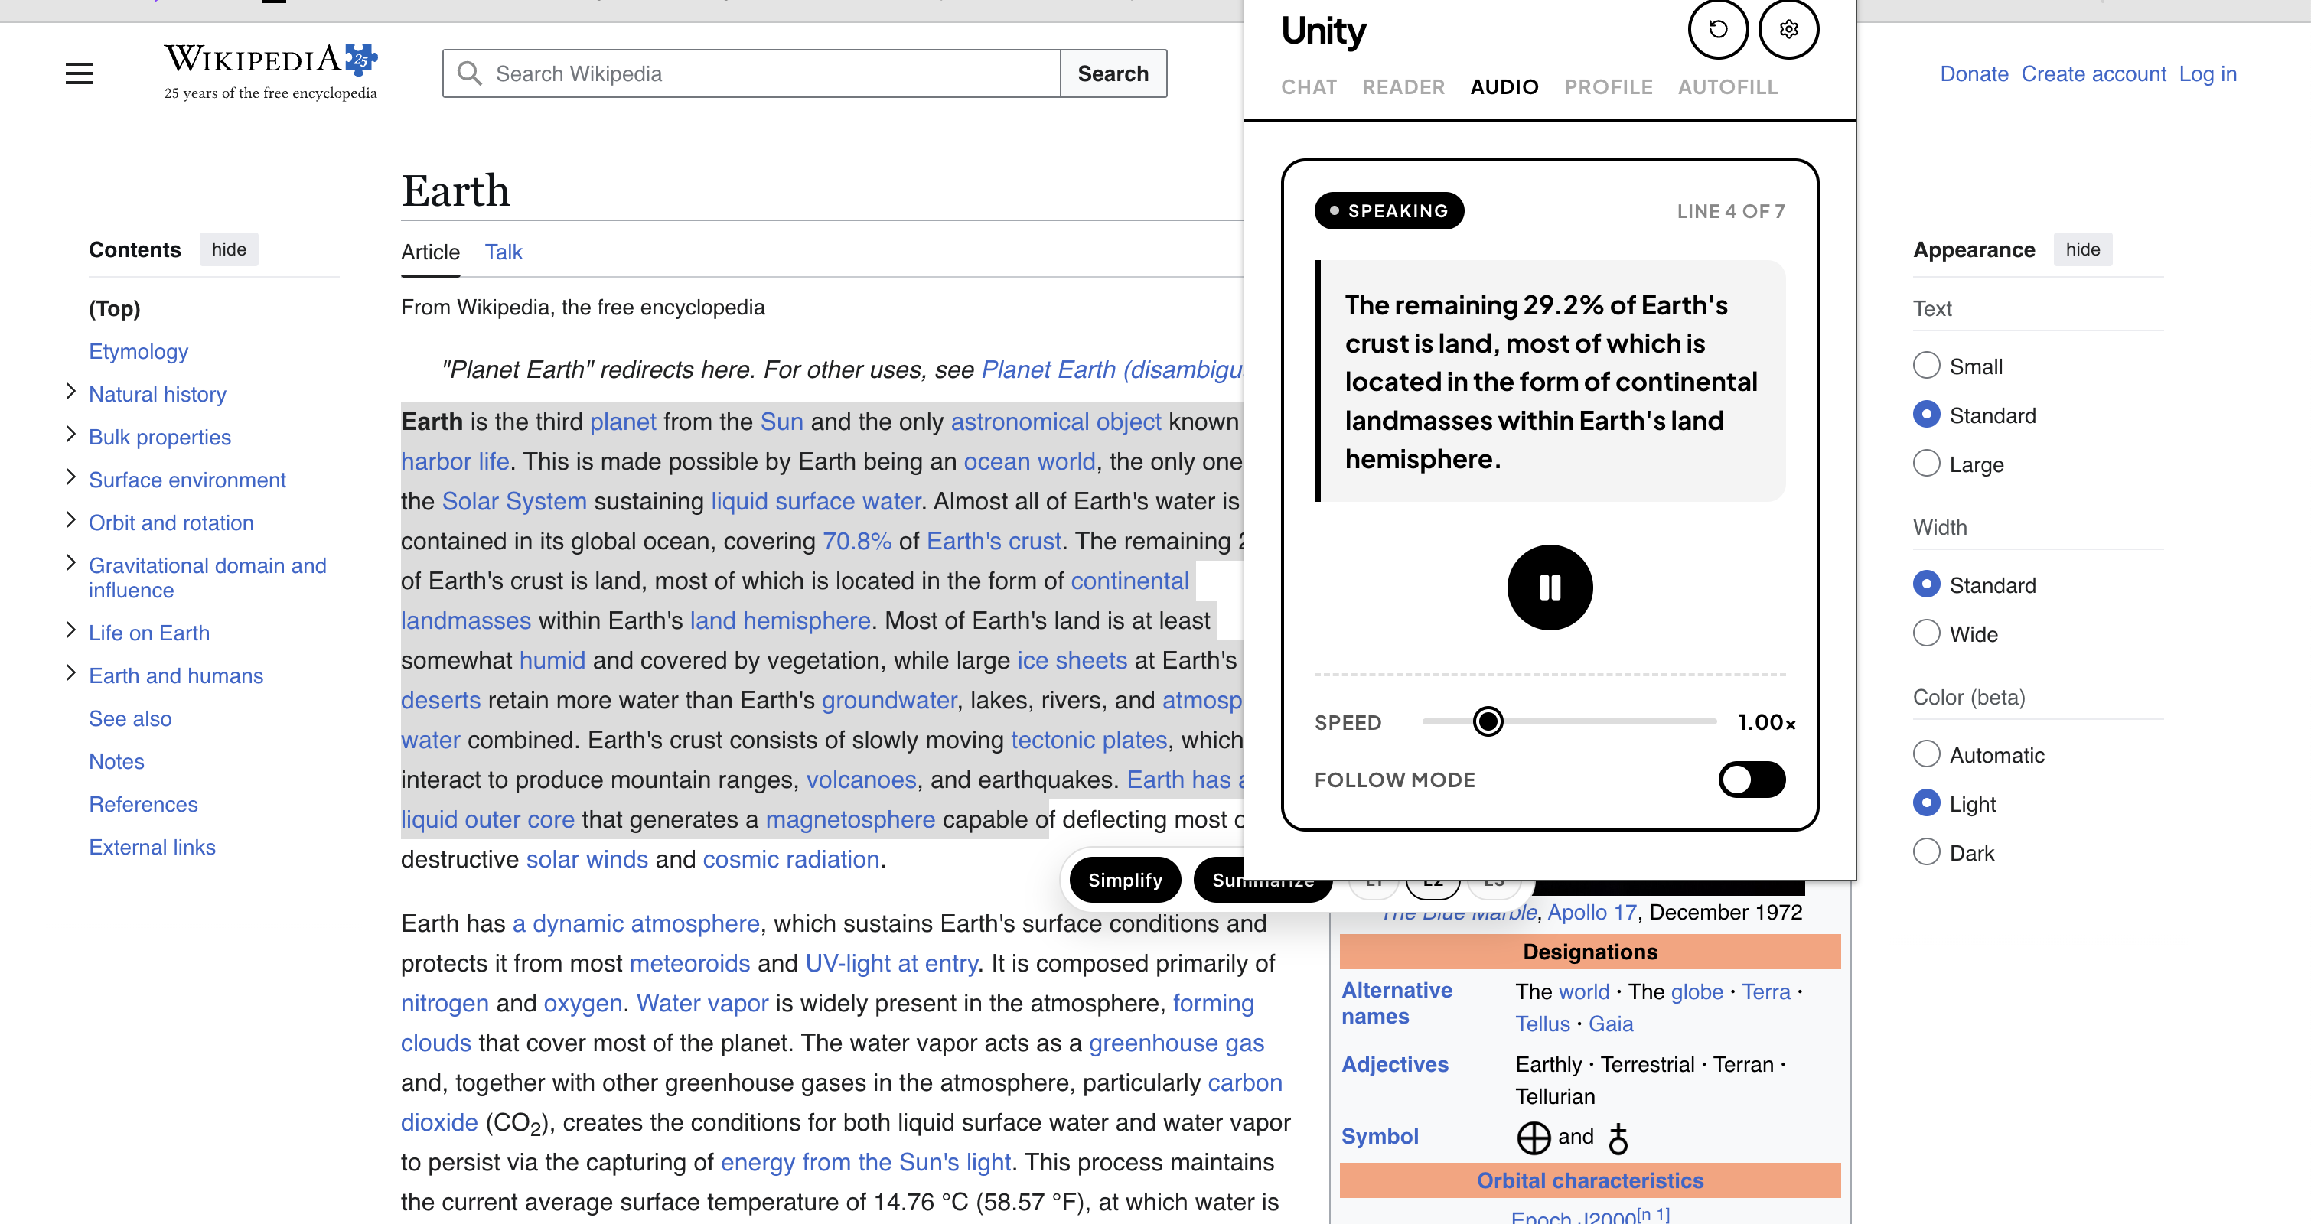Adjust the speech Speed slider

[1488, 721]
